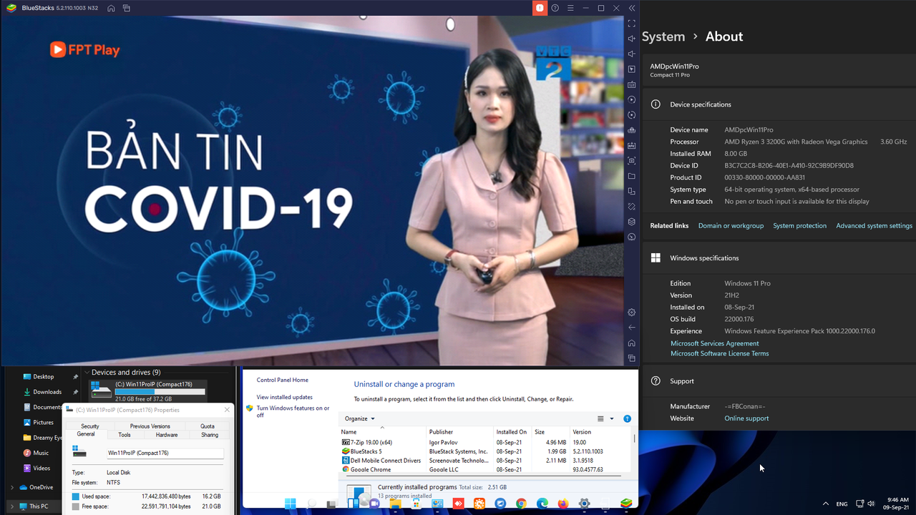
Task: Collapse the Windows specifications section header
Action: click(779, 258)
